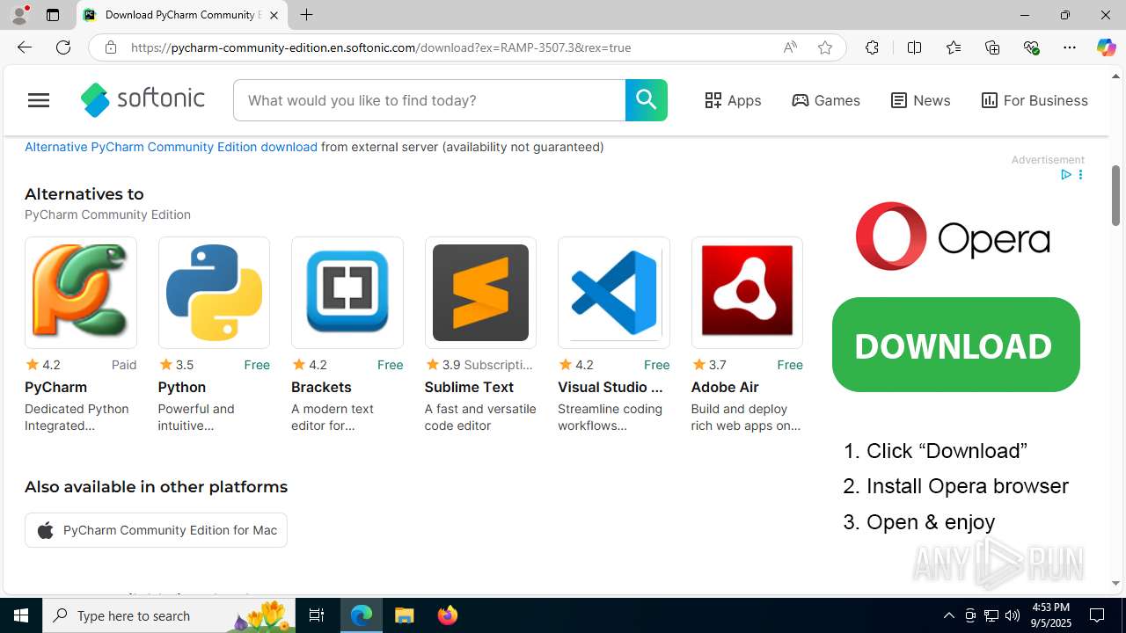Open PyCharm Community Edition for Mac

tap(156, 530)
